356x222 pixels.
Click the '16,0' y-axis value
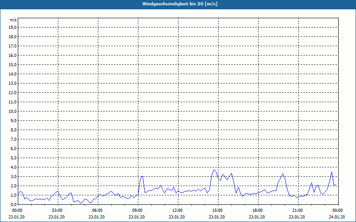click(x=12, y=55)
